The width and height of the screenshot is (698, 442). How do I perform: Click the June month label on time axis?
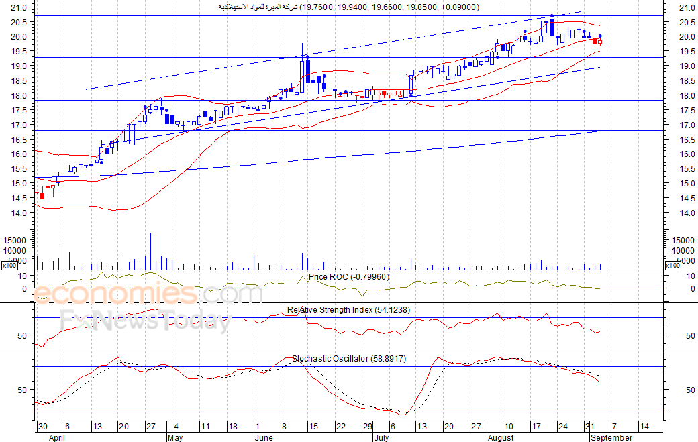pos(264,437)
